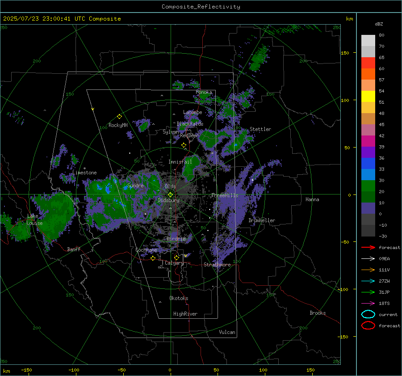
Task: Click the red forecast arrow in legend
Action: point(368,247)
